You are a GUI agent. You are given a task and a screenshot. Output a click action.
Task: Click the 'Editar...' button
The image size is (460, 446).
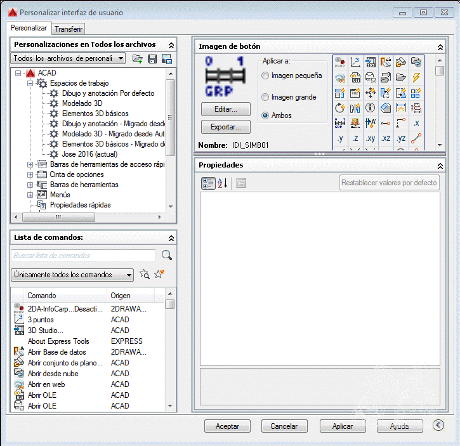[x=226, y=109]
